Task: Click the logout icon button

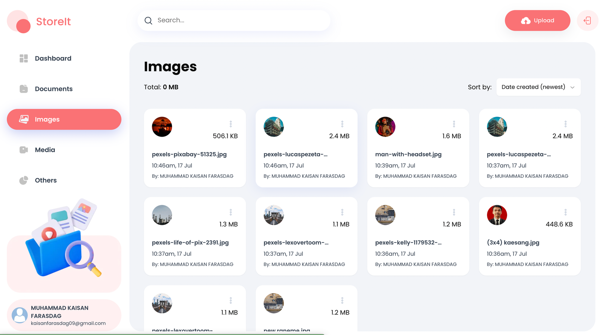Action: pyautogui.click(x=587, y=20)
